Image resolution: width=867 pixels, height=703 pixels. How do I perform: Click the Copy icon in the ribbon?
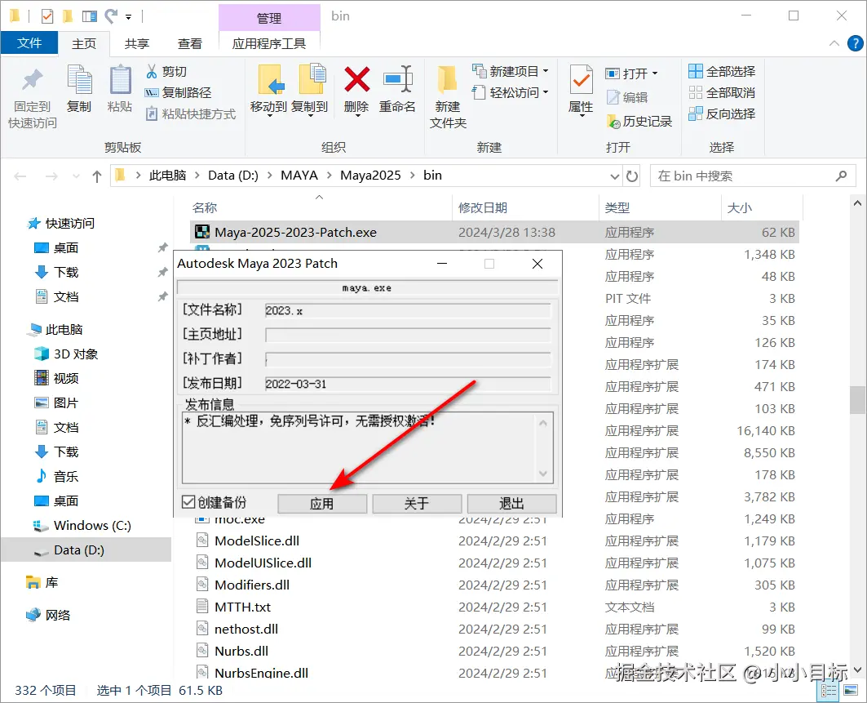(x=79, y=79)
